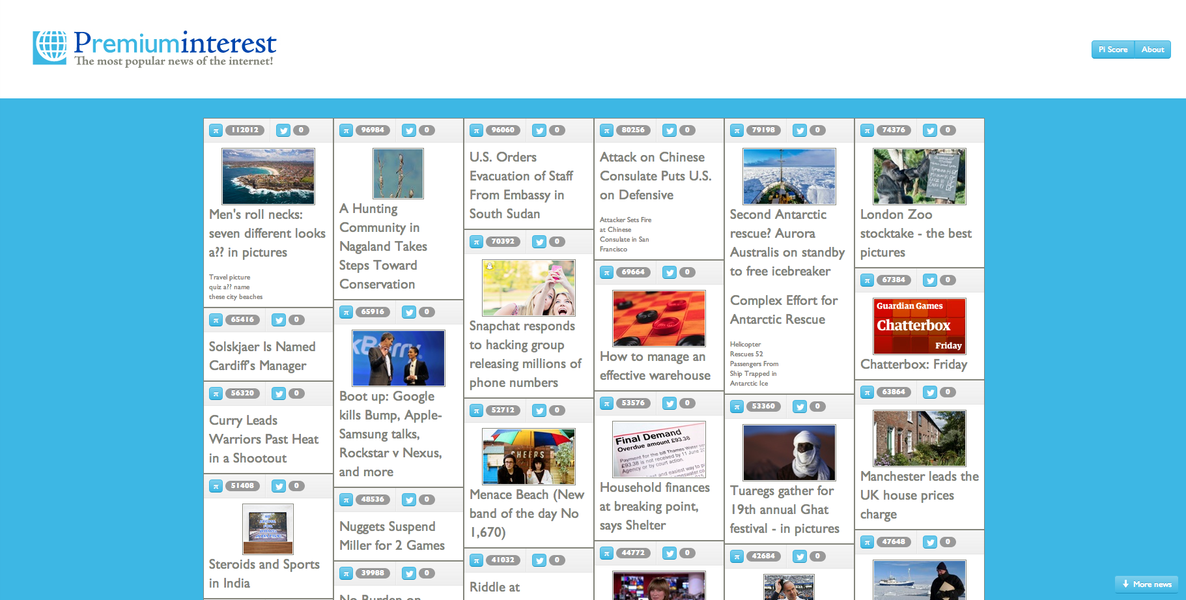Load more with the More news button
1186x600 pixels.
point(1146,584)
